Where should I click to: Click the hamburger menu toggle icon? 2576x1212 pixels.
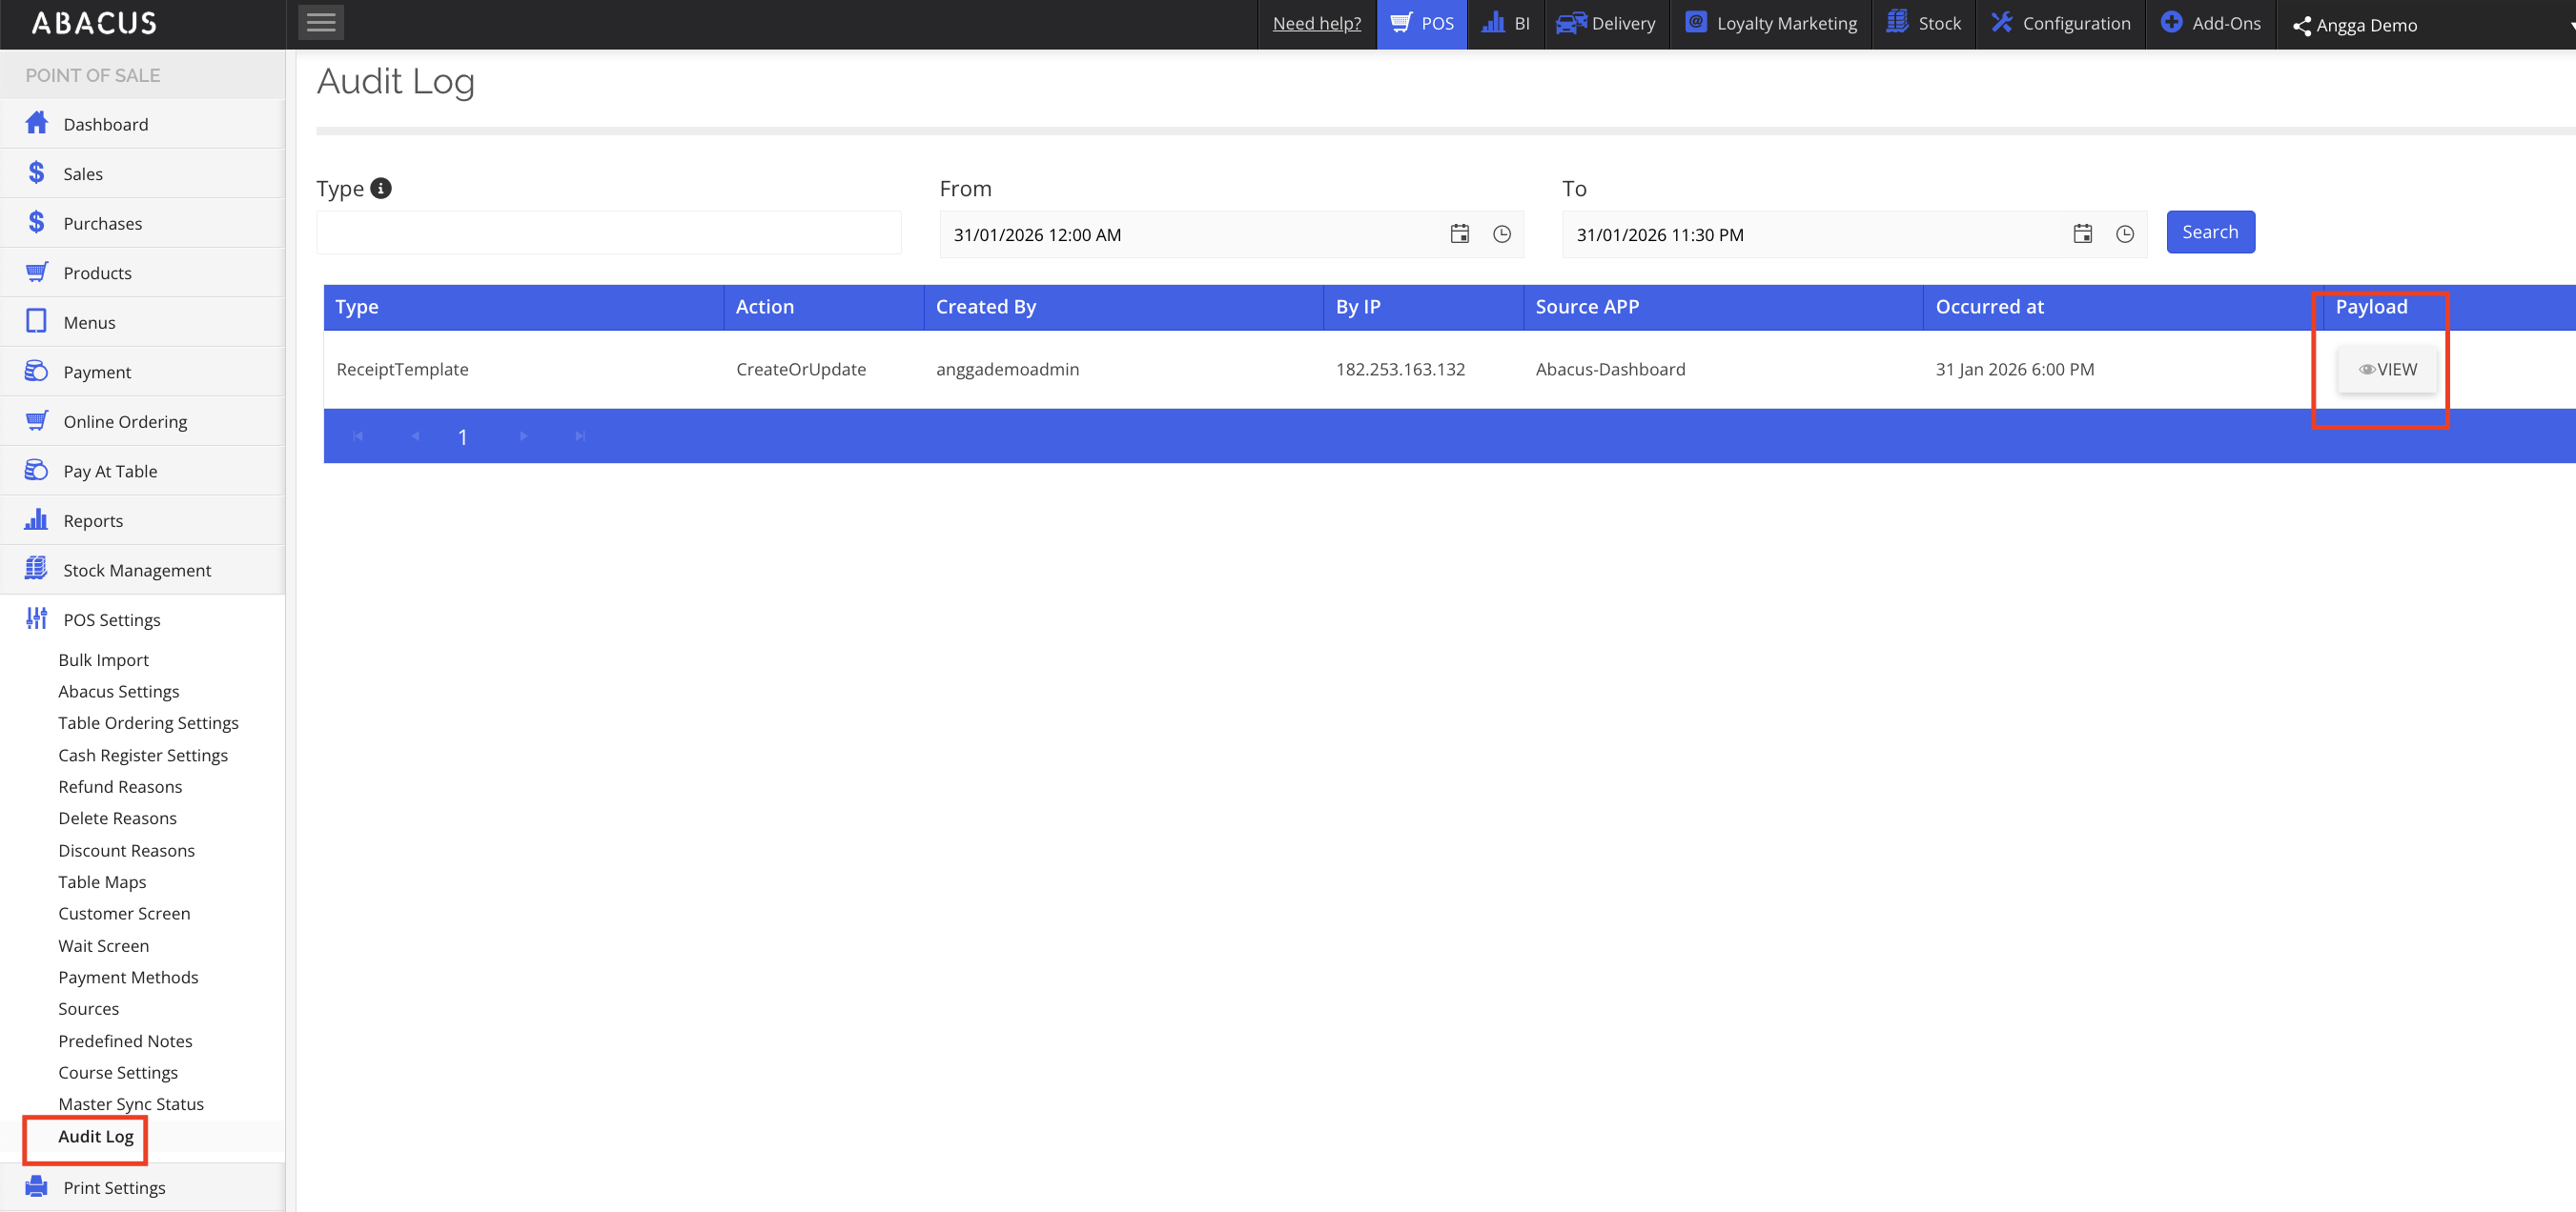(320, 22)
